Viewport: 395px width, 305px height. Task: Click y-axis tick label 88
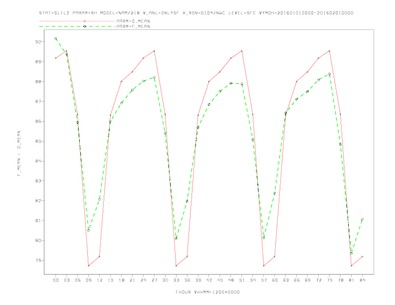[x=38, y=82]
